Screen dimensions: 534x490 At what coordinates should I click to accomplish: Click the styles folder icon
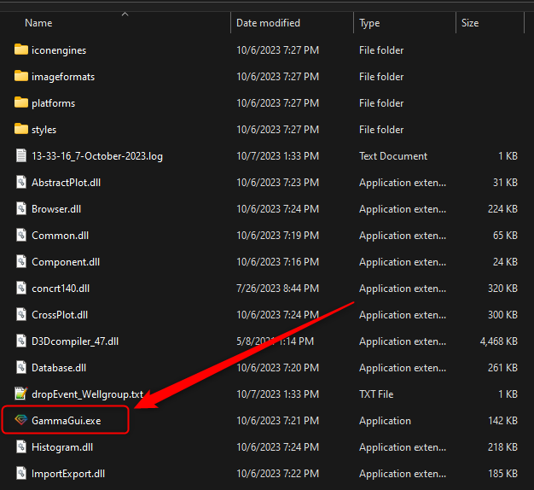point(21,129)
